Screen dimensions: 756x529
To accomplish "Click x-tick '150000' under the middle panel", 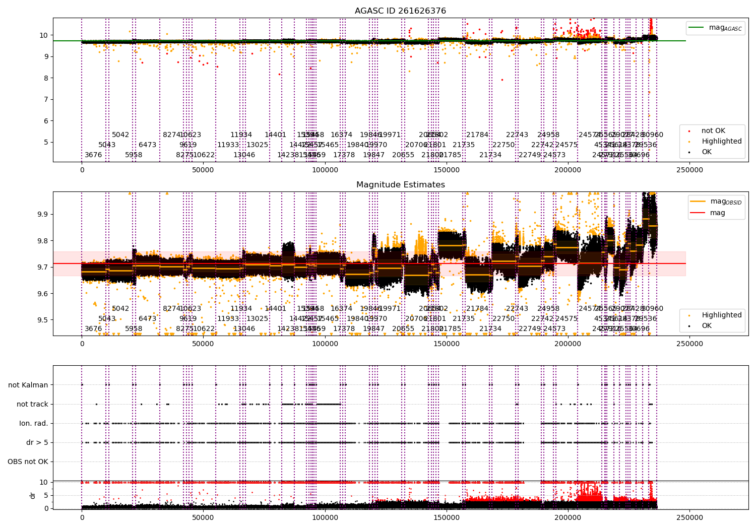I will [446, 344].
